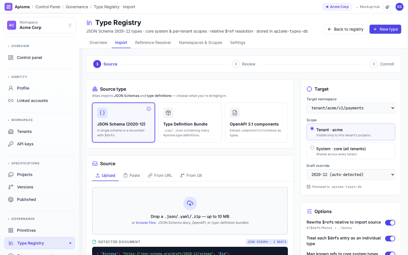Click the database icon beside Persisted to
Screen dimensions: 408x255
point(309,187)
